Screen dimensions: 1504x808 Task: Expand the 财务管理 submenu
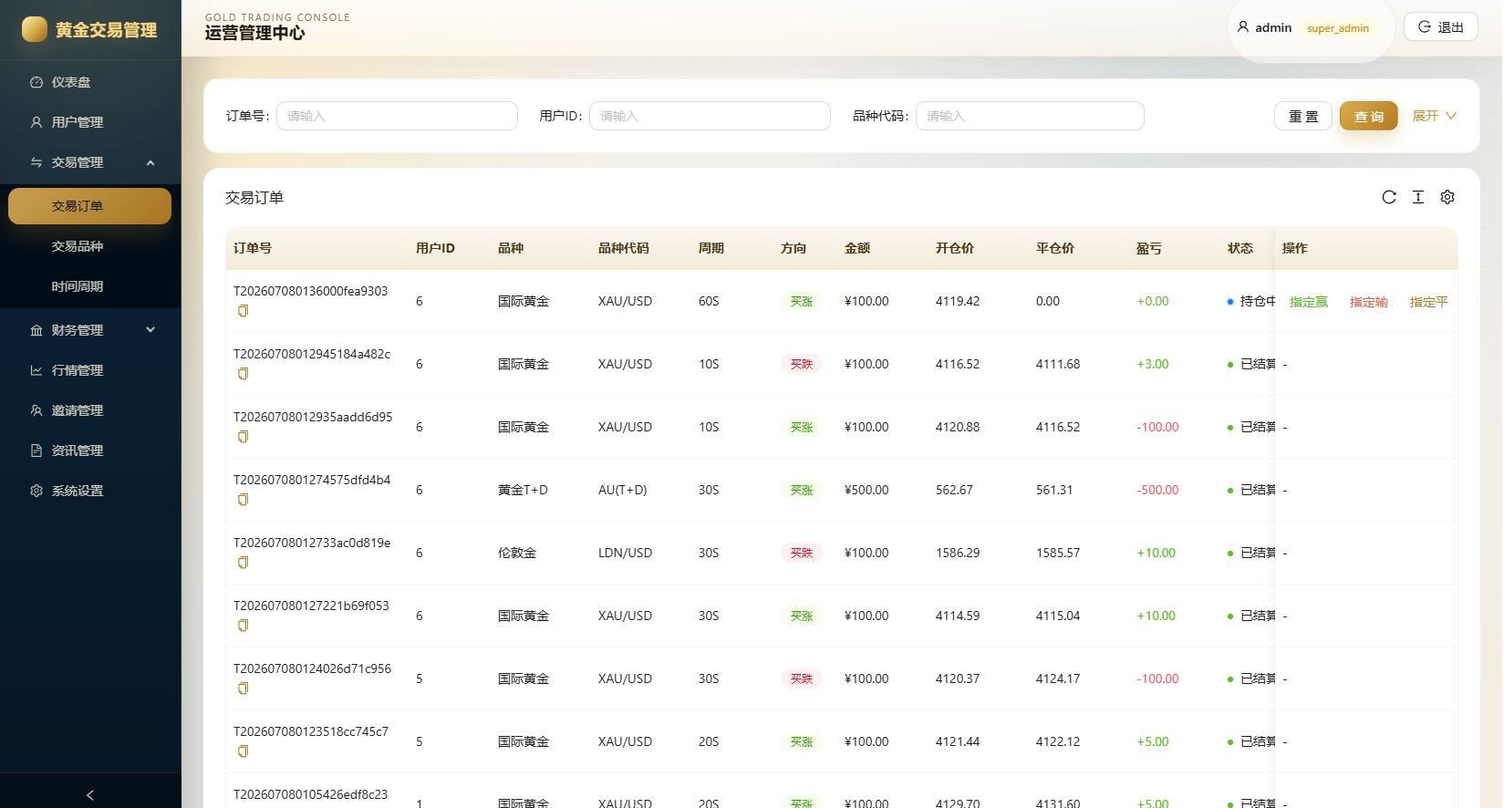click(x=90, y=330)
